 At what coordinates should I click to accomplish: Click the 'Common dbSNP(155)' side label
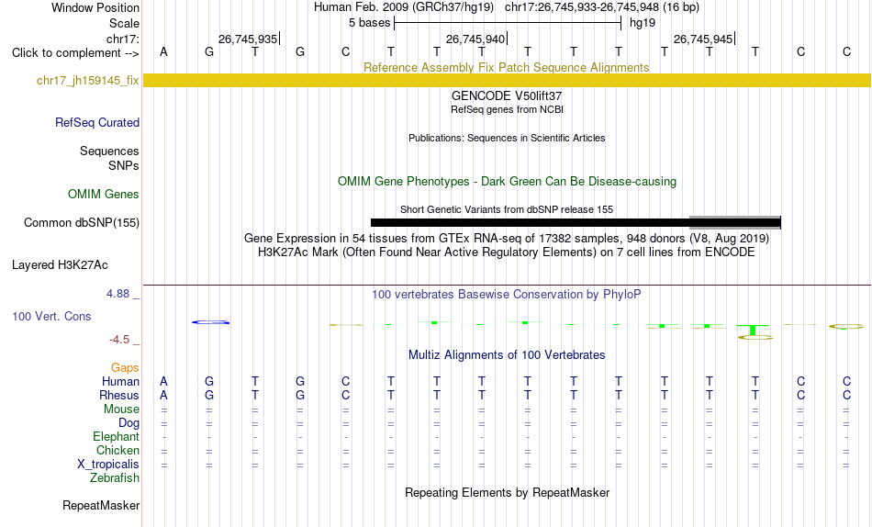point(81,222)
